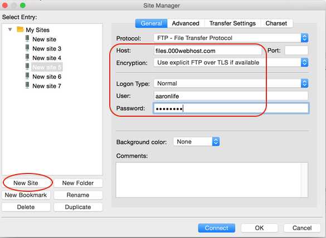This screenshot has width=326, height=238.
Task: Choose a Background color from dropdown
Action: (x=196, y=142)
